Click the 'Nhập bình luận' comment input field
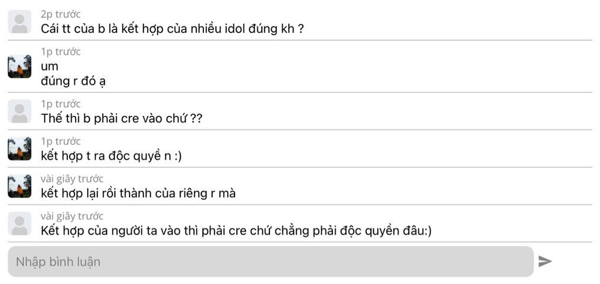Viewport: 600px width, 284px height. (270, 261)
